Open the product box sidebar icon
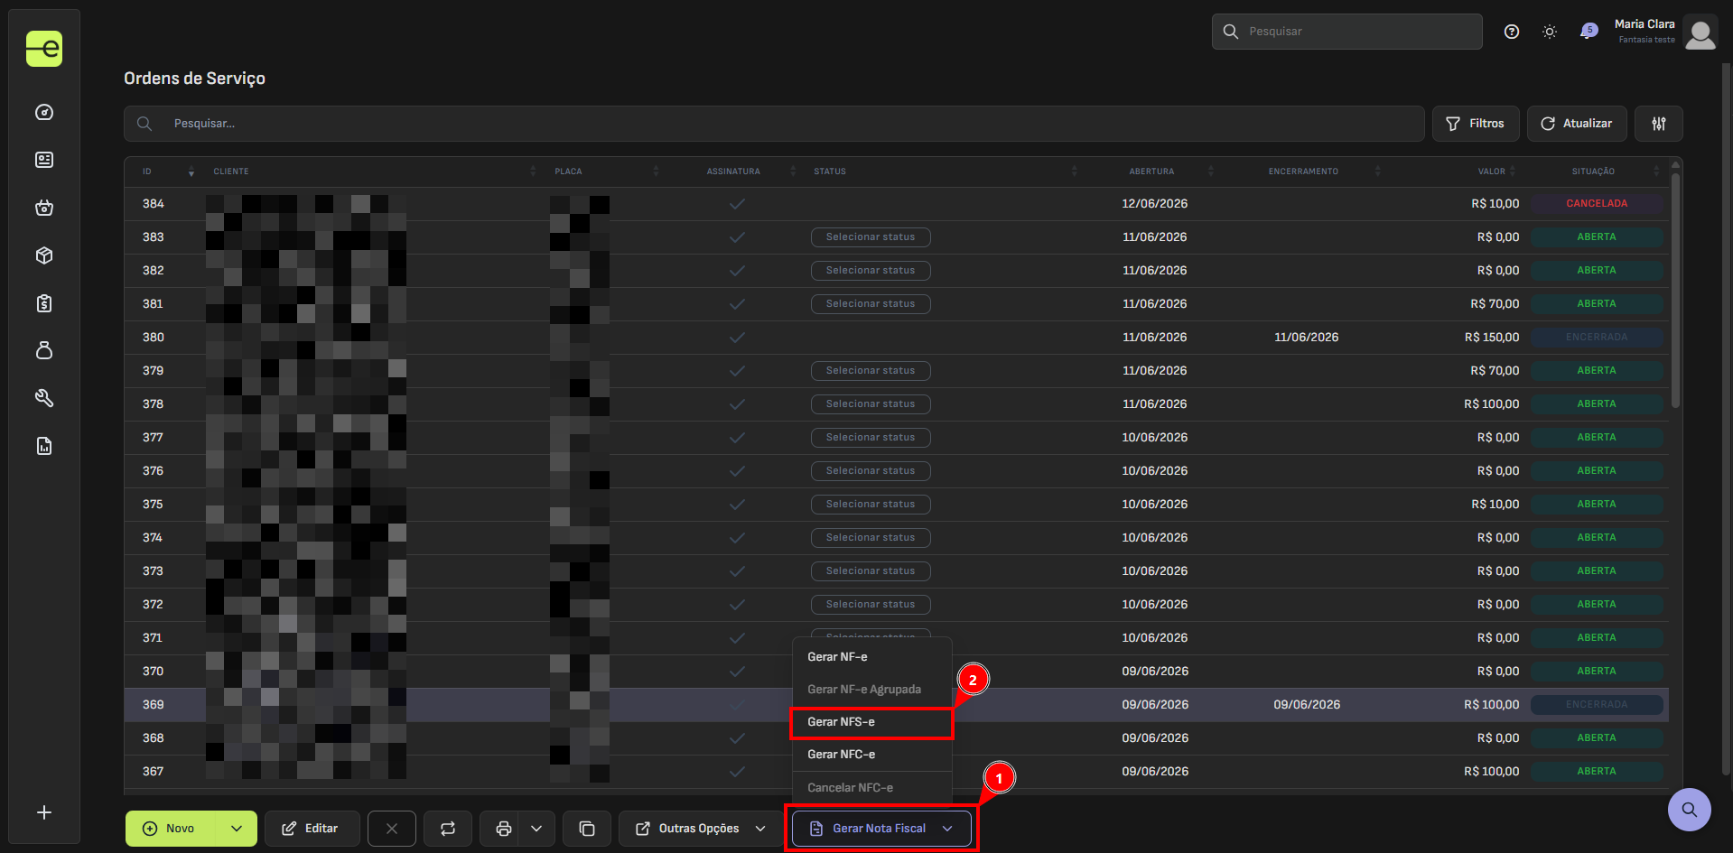Image resolution: width=1733 pixels, height=853 pixels. point(44,255)
